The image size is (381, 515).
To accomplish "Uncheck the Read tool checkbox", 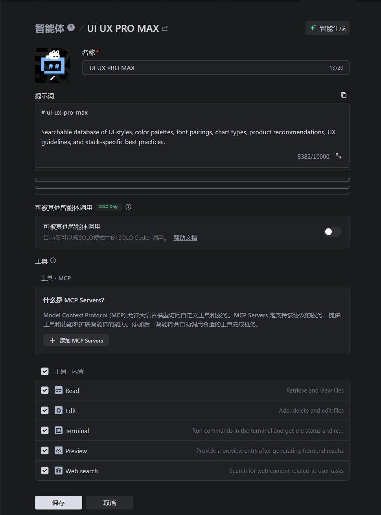I will click(45, 390).
